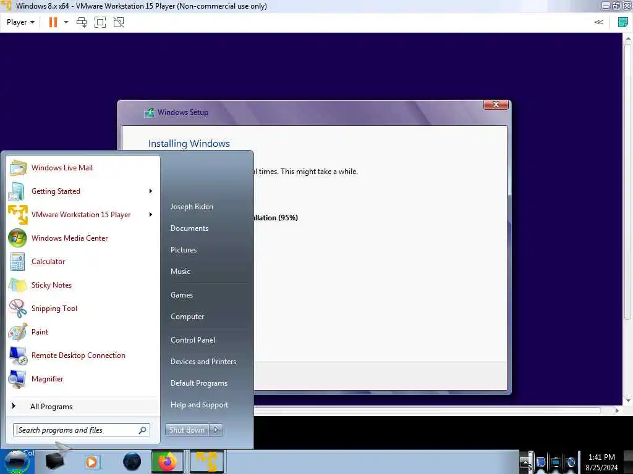Close the Windows Setup dialog
The width and height of the screenshot is (633, 474).
tap(496, 104)
